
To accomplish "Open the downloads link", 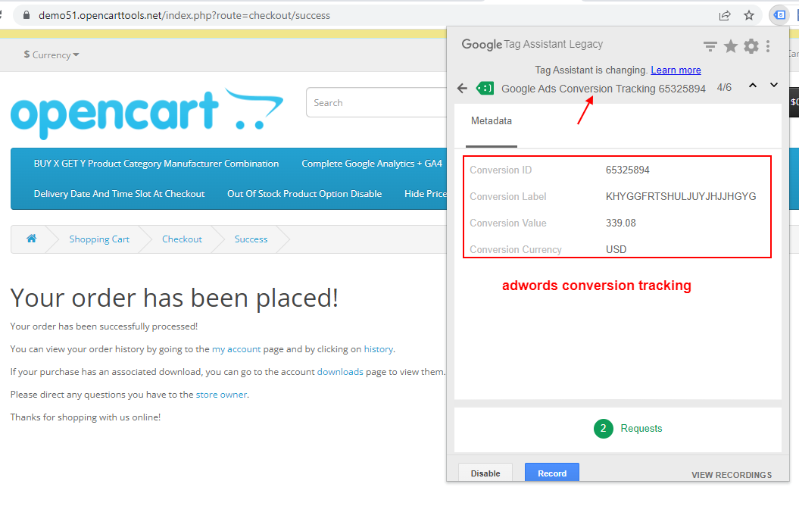I will pos(340,372).
